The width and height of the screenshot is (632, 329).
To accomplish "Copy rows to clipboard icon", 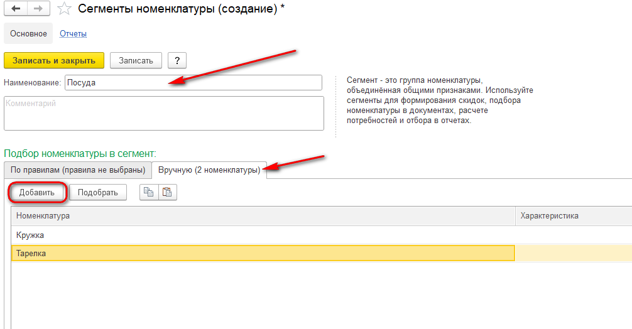I will (x=149, y=192).
